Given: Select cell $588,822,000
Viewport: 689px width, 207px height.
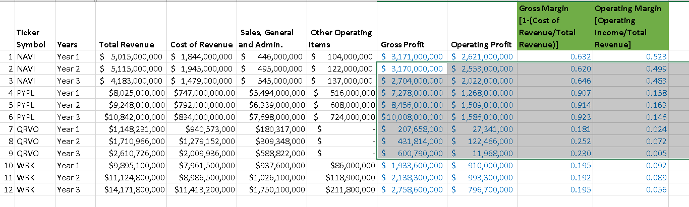Looking at the screenshot, I should tap(272, 154).
